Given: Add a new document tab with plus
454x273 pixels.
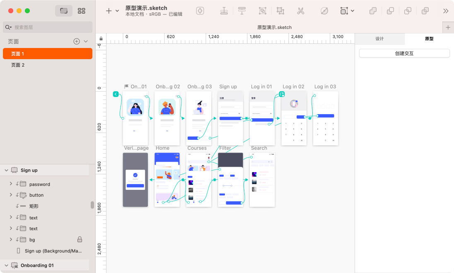Looking at the screenshot, I should 448,27.
